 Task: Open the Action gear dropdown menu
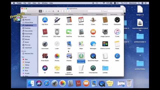(x=59, y=11)
